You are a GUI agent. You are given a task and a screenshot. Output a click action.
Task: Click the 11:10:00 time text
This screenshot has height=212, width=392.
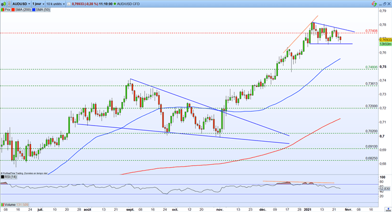pyautogui.click(x=105, y=4)
